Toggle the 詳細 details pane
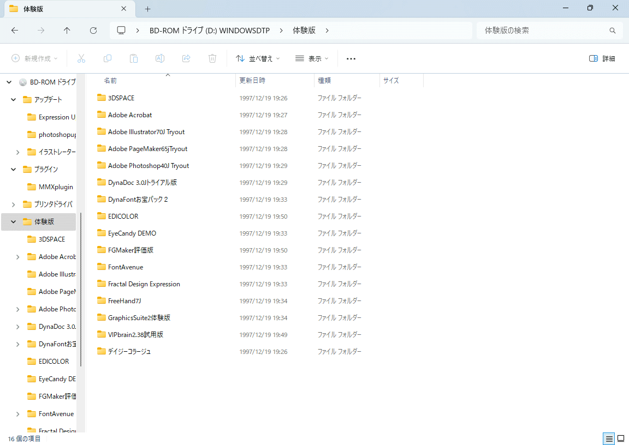Image resolution: width=629 pixels, height=445 pixels. (602, 58)
